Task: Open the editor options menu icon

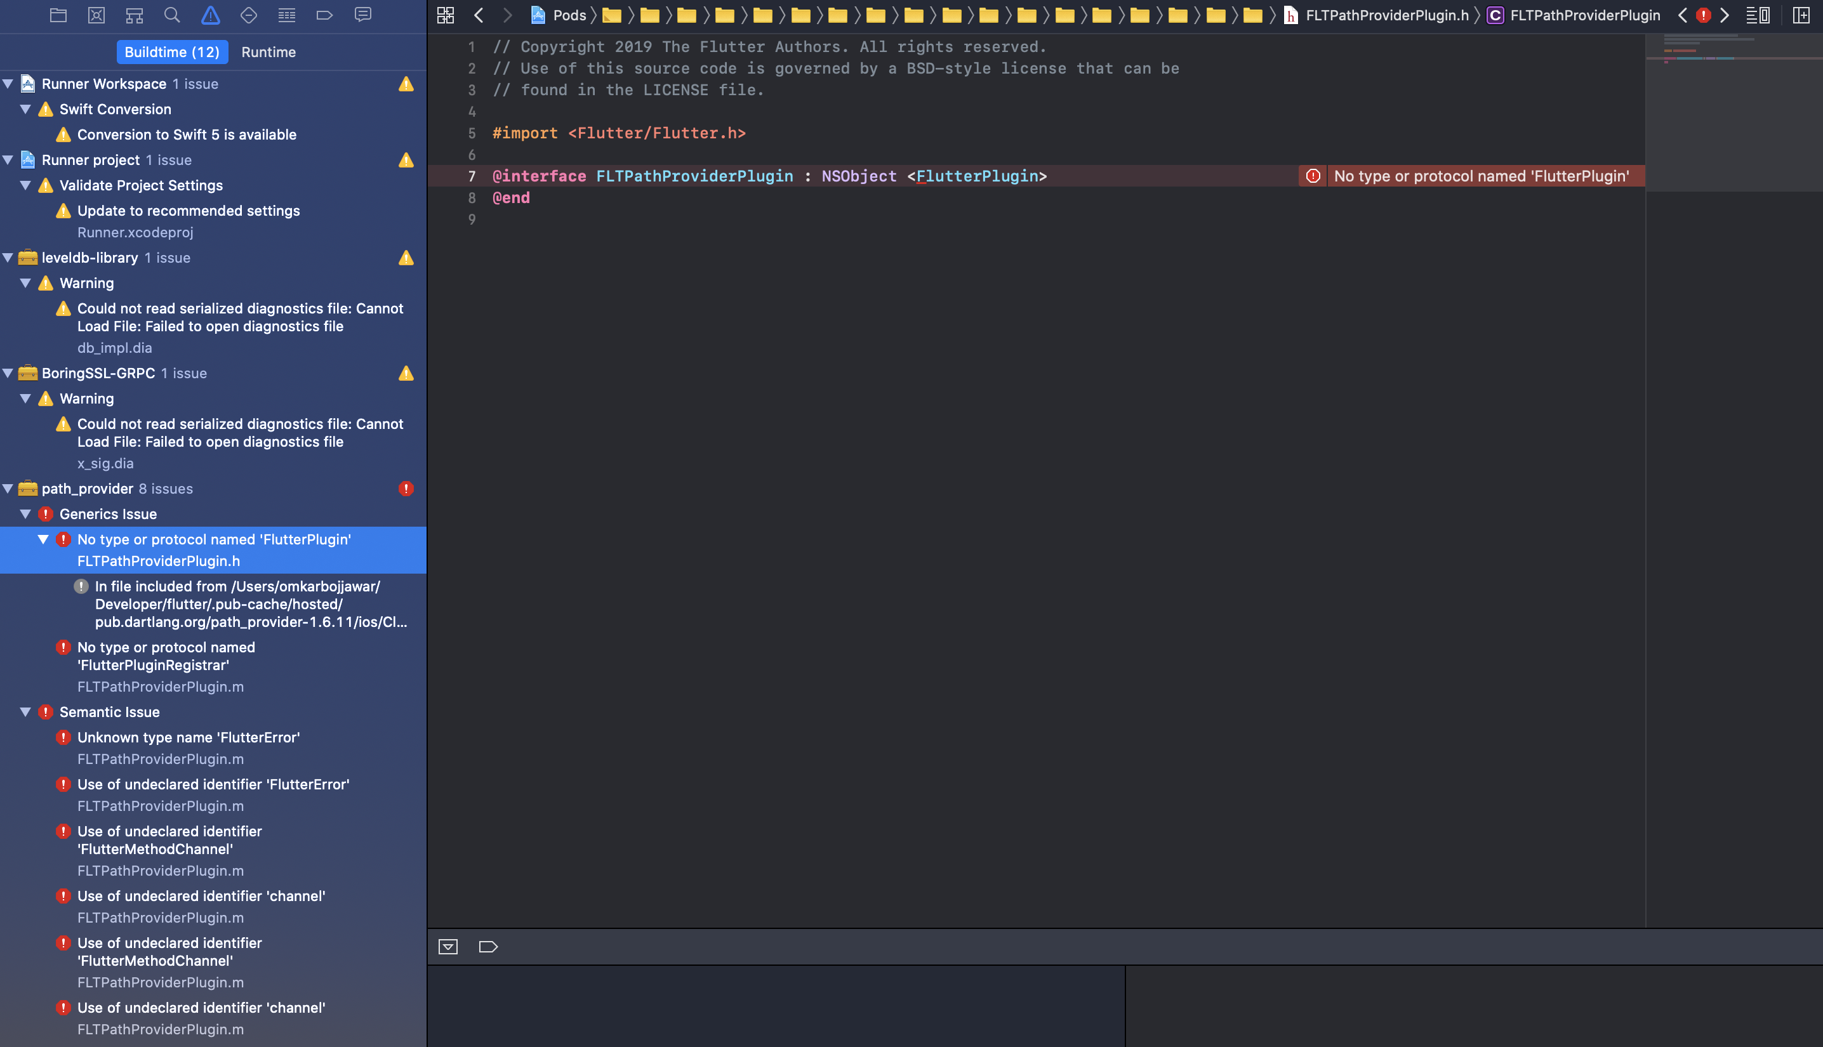Action: (x=1758, y=15)
